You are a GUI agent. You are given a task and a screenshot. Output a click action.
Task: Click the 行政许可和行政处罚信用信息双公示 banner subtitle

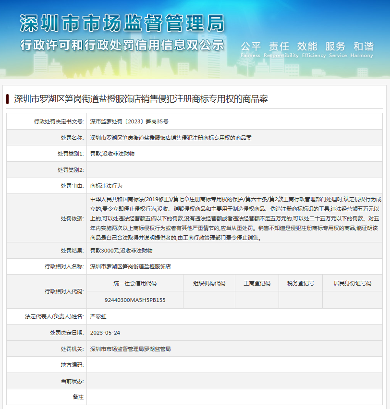(122, 46)
